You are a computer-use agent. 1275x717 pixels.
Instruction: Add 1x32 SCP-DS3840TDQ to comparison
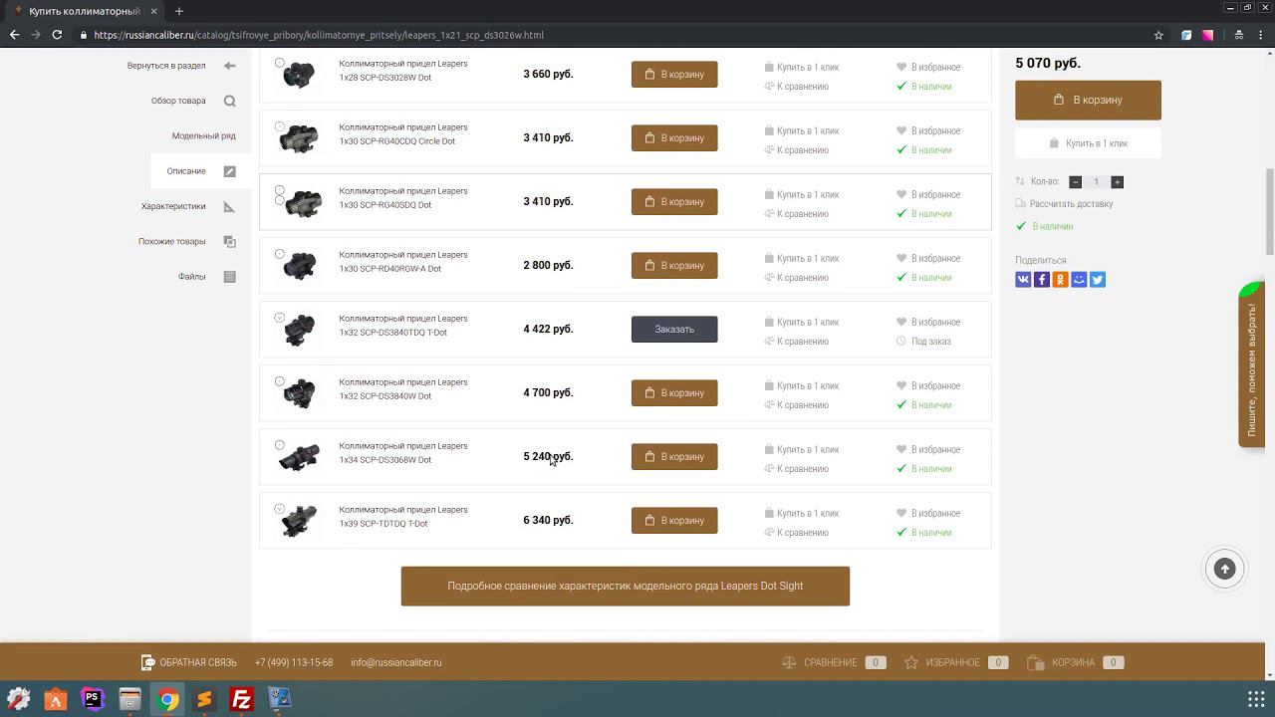(x=797, y=342)
